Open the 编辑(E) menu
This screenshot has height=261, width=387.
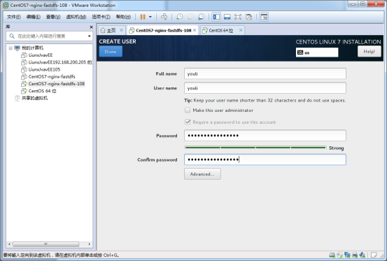(x=34, y=17)
